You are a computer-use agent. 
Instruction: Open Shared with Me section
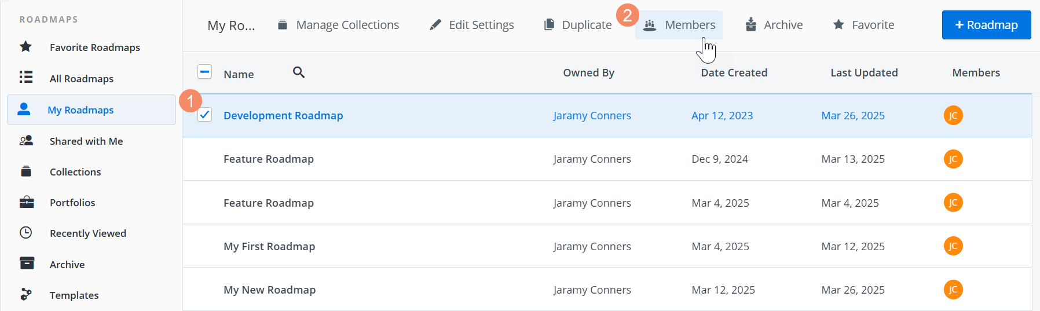(86, 141)
